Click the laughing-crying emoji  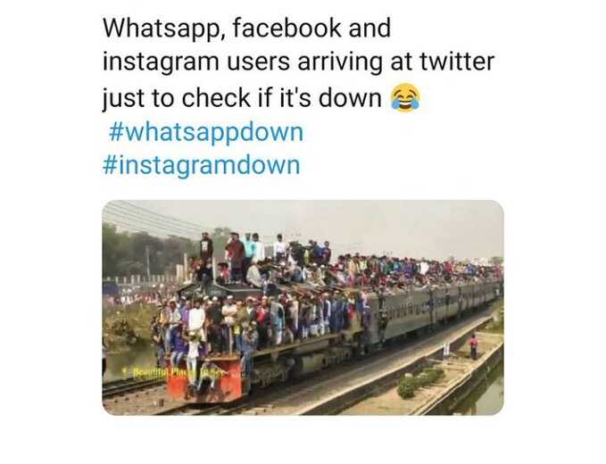click(406, 97)
